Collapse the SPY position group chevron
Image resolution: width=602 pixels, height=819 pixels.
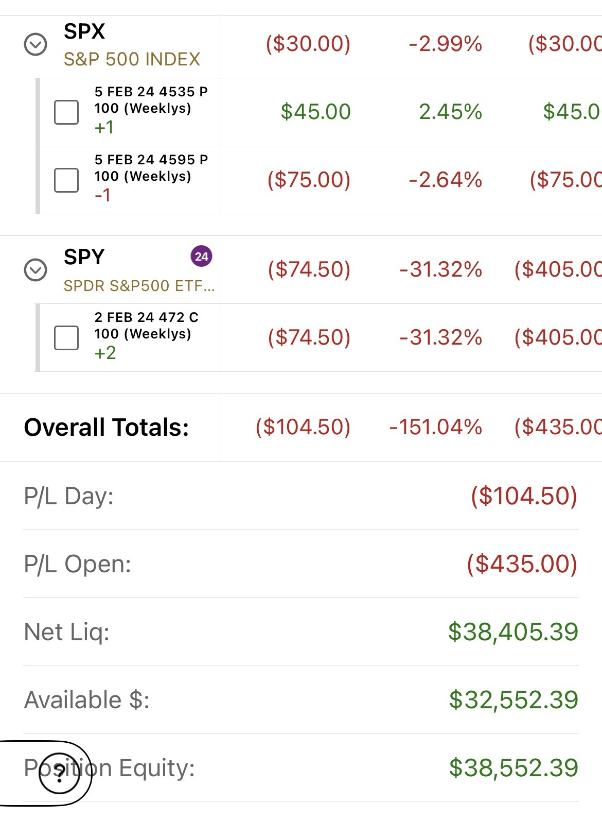tap(36, 270)
